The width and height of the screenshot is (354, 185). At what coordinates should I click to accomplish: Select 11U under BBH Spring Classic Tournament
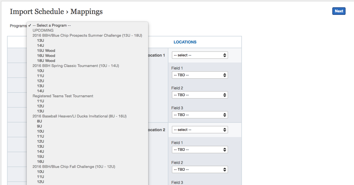[87, 76]
